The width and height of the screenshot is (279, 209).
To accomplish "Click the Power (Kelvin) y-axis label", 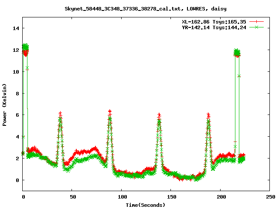I will tap(4, 104).
